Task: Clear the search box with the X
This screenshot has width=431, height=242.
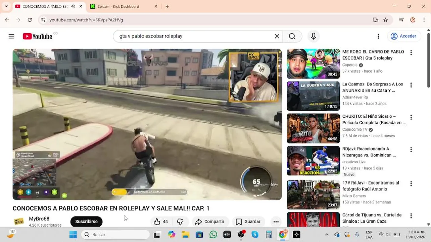Action: click(277, 36)
